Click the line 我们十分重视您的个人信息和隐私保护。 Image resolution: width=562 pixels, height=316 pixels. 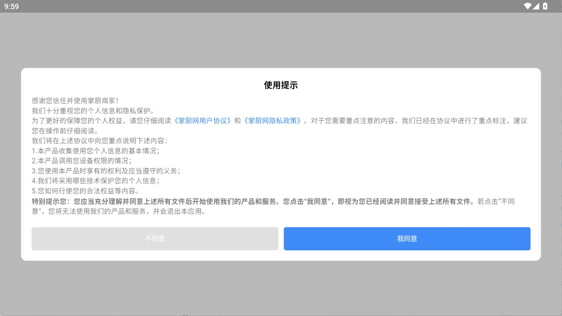click(94, 111)
